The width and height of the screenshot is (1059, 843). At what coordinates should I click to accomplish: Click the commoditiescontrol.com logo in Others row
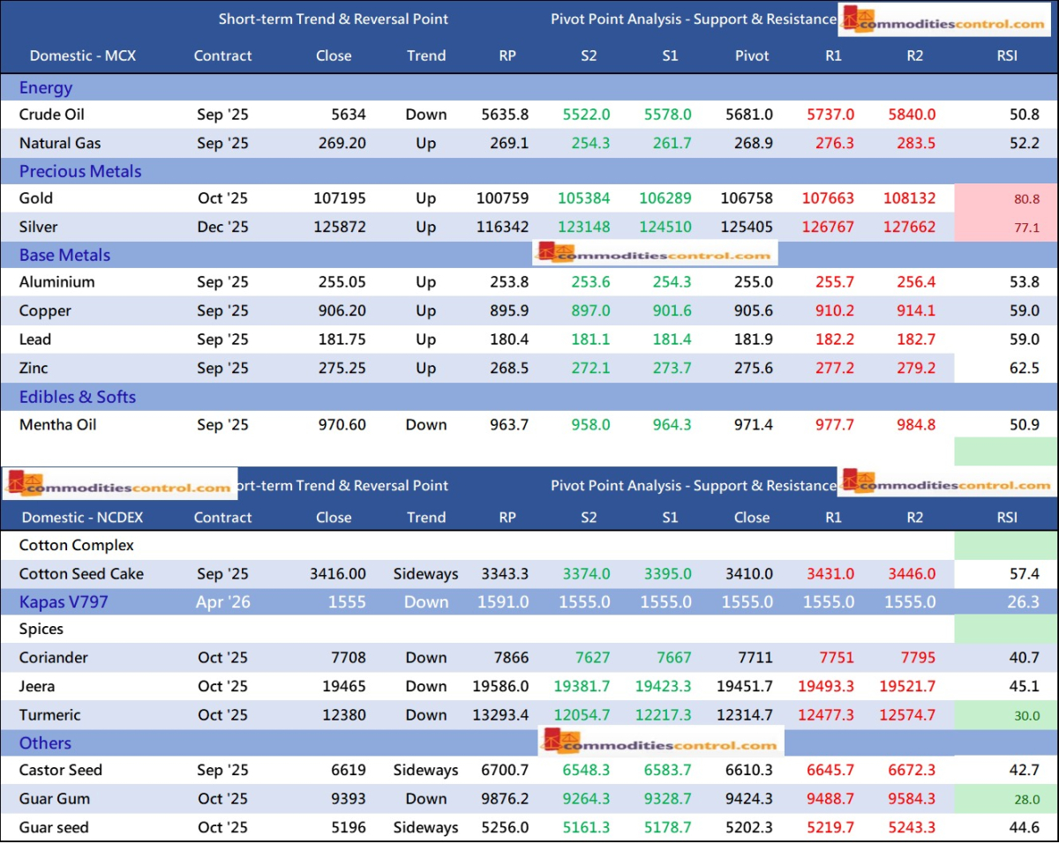pyautogui.click(x=662, y=742)
